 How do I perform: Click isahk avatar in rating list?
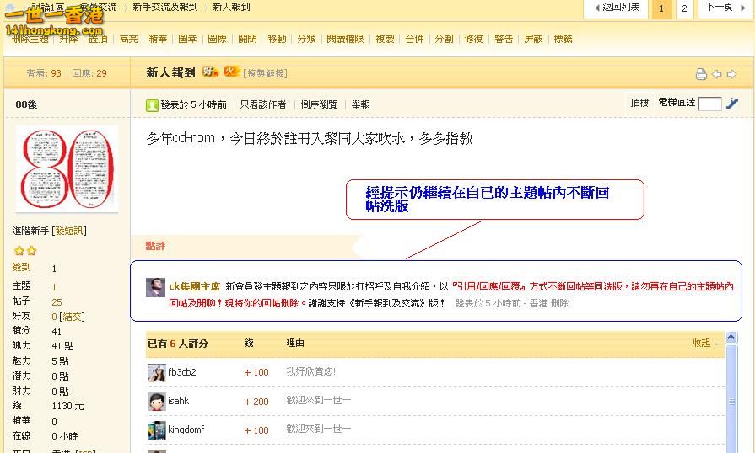click(157, 402)
